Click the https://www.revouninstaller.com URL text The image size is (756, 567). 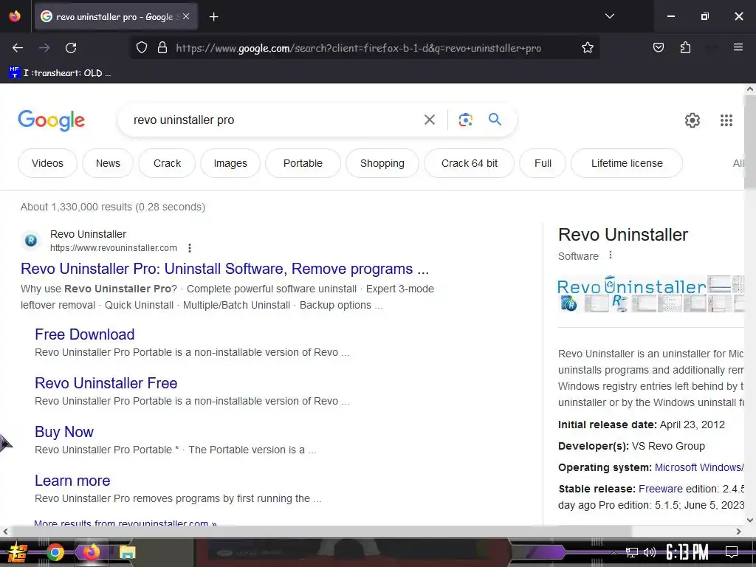pos(113,248)
